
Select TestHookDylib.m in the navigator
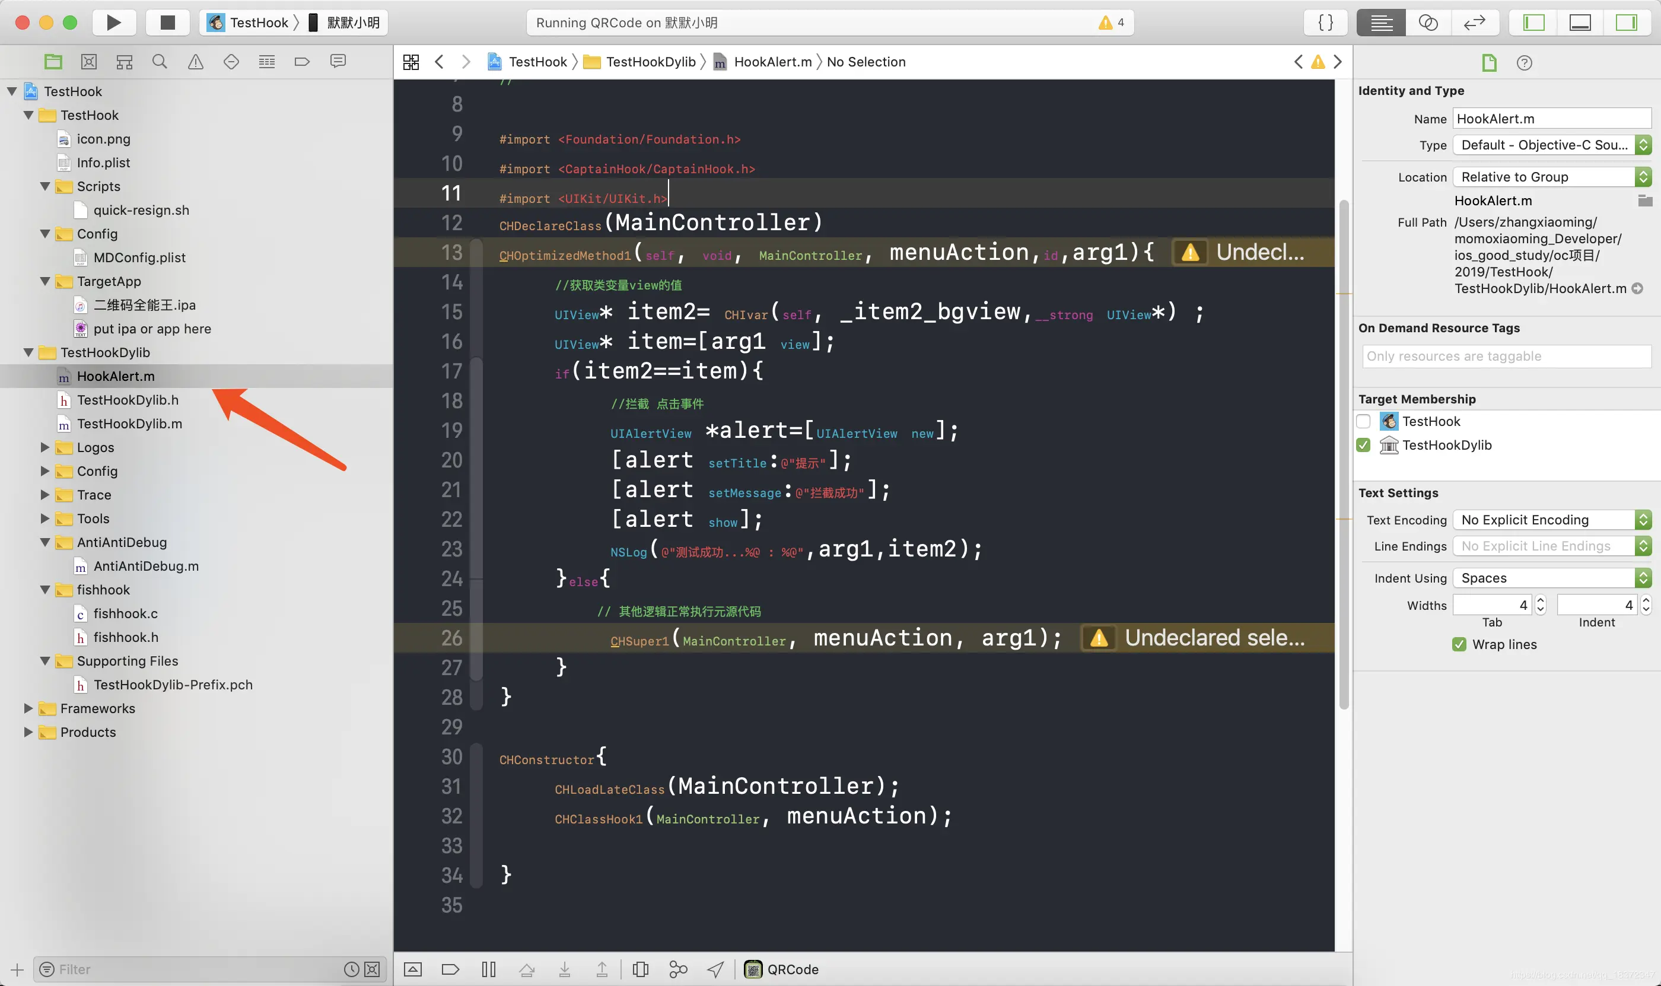point(129,424)
